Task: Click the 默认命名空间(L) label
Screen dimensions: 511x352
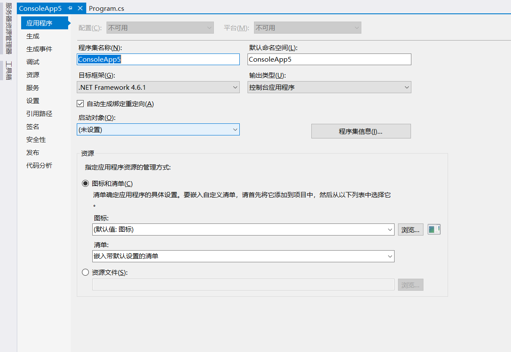Action: 273,48
